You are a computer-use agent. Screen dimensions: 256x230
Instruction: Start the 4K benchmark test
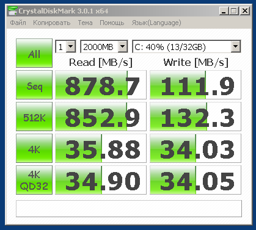34,148
